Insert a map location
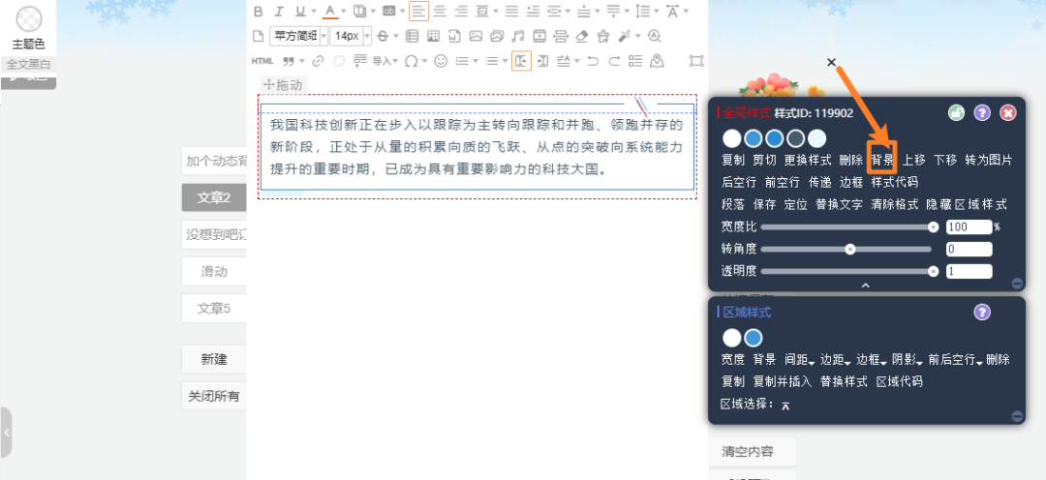 click(x=657, y=61)
